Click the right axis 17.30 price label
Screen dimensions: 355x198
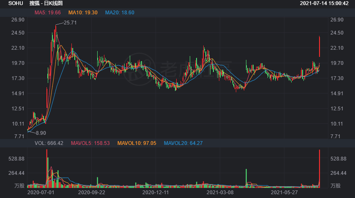[x=337, y=78]
